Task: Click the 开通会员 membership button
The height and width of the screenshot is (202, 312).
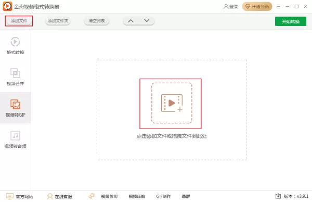Action: 257,7
